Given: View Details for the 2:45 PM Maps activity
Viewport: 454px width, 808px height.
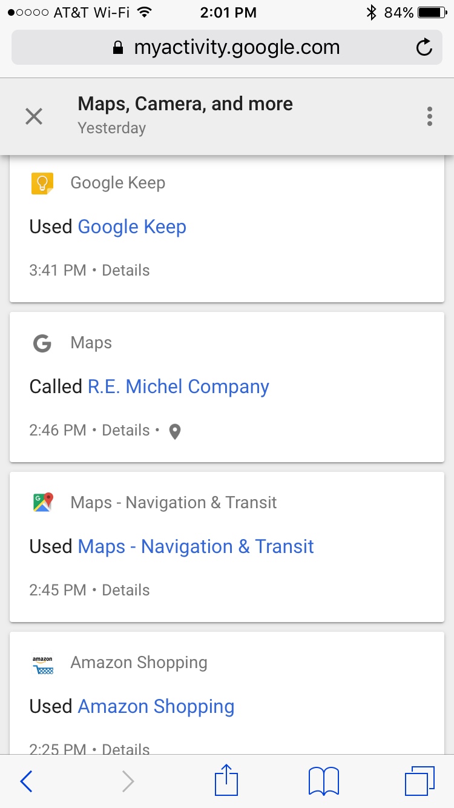Looking at the screenshot, I should pyautogui.click(x=125, y=591).
